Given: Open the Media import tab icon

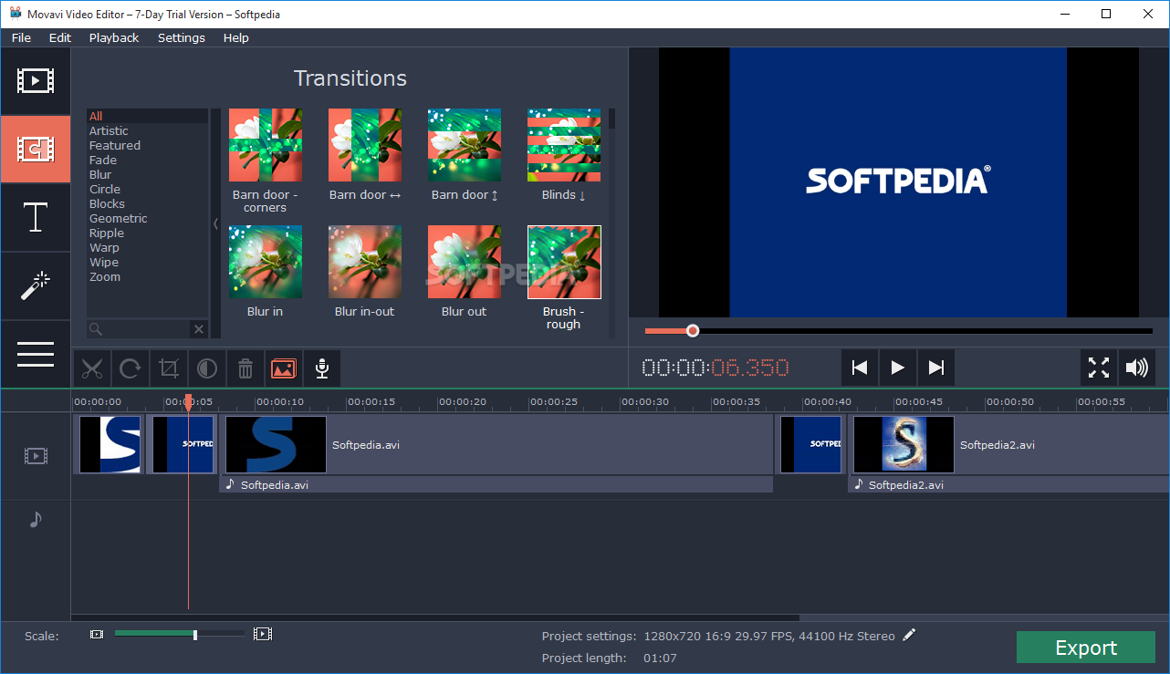Looking at the screenshot, I should coord(36,81).
